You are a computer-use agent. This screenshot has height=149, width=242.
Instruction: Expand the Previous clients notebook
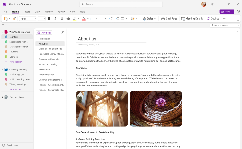click(2, 97)
